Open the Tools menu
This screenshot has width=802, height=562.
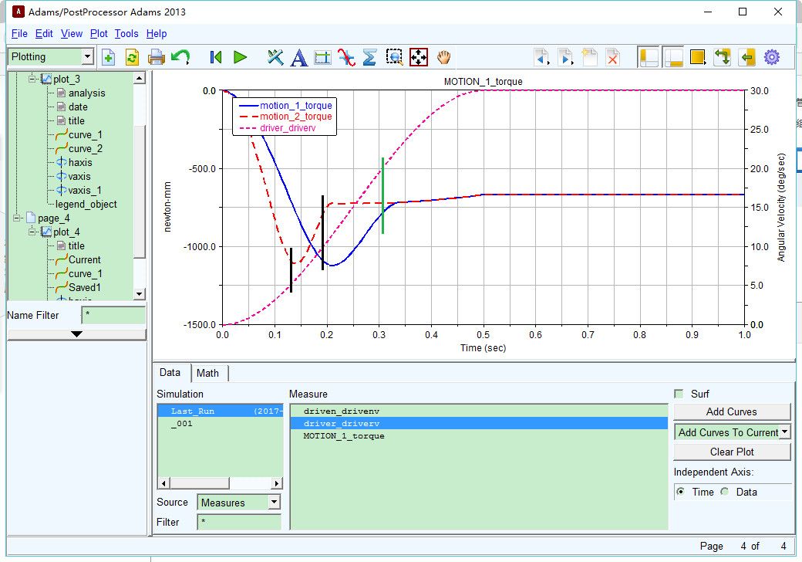pyautogui.click(x=126, y=34)
